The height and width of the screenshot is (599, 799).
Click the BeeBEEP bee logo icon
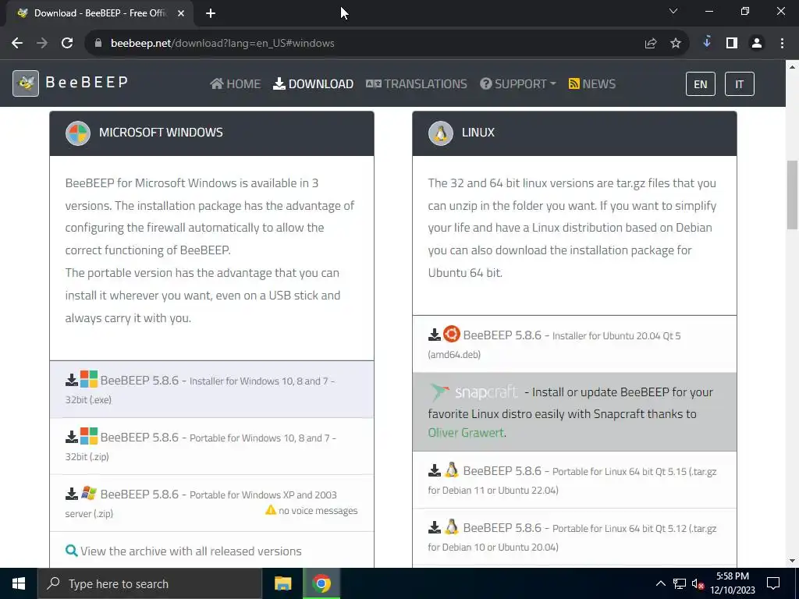[x=26, y=83]
